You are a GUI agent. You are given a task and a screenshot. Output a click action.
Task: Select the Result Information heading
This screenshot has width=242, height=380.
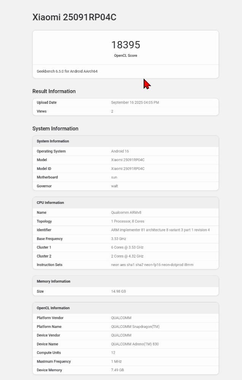54,91
